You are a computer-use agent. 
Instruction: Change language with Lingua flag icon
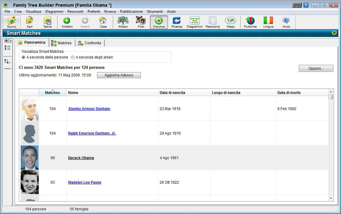(x=268, y=22)
